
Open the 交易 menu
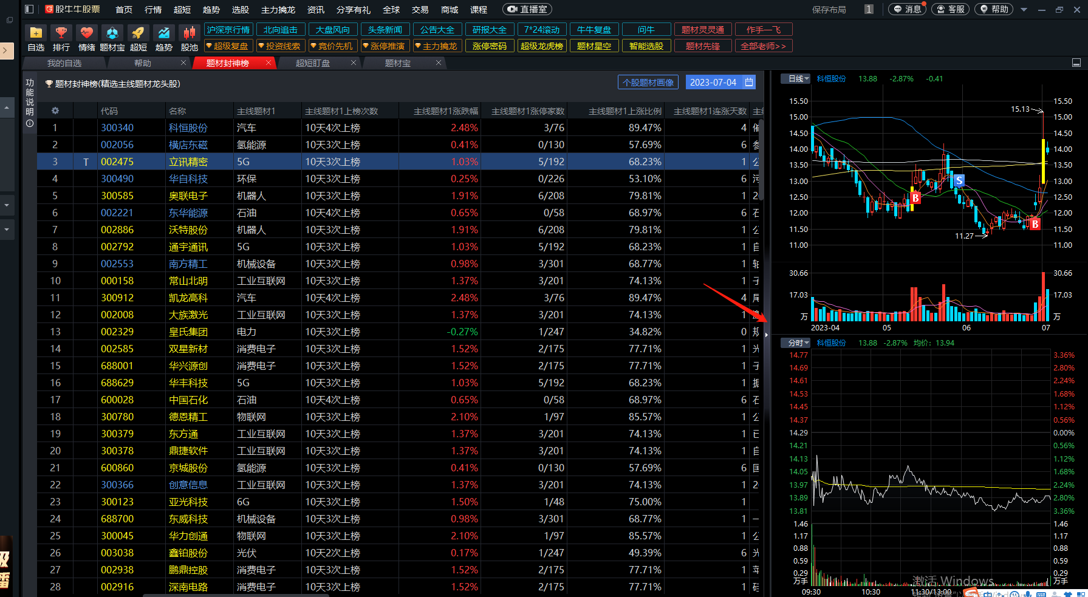pyautogui.click(x=420, y=9)
